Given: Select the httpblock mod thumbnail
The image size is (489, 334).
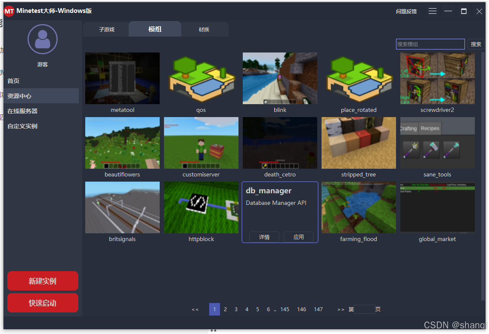Looking at the screenshot, I should pos(201,207).
